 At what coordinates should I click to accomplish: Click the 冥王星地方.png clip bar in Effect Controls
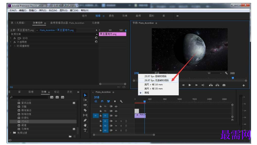(113, 34)
